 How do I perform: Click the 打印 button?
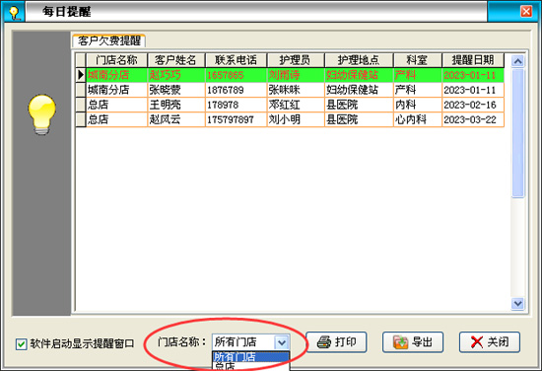pyautogui.click(x=336, y=342)
